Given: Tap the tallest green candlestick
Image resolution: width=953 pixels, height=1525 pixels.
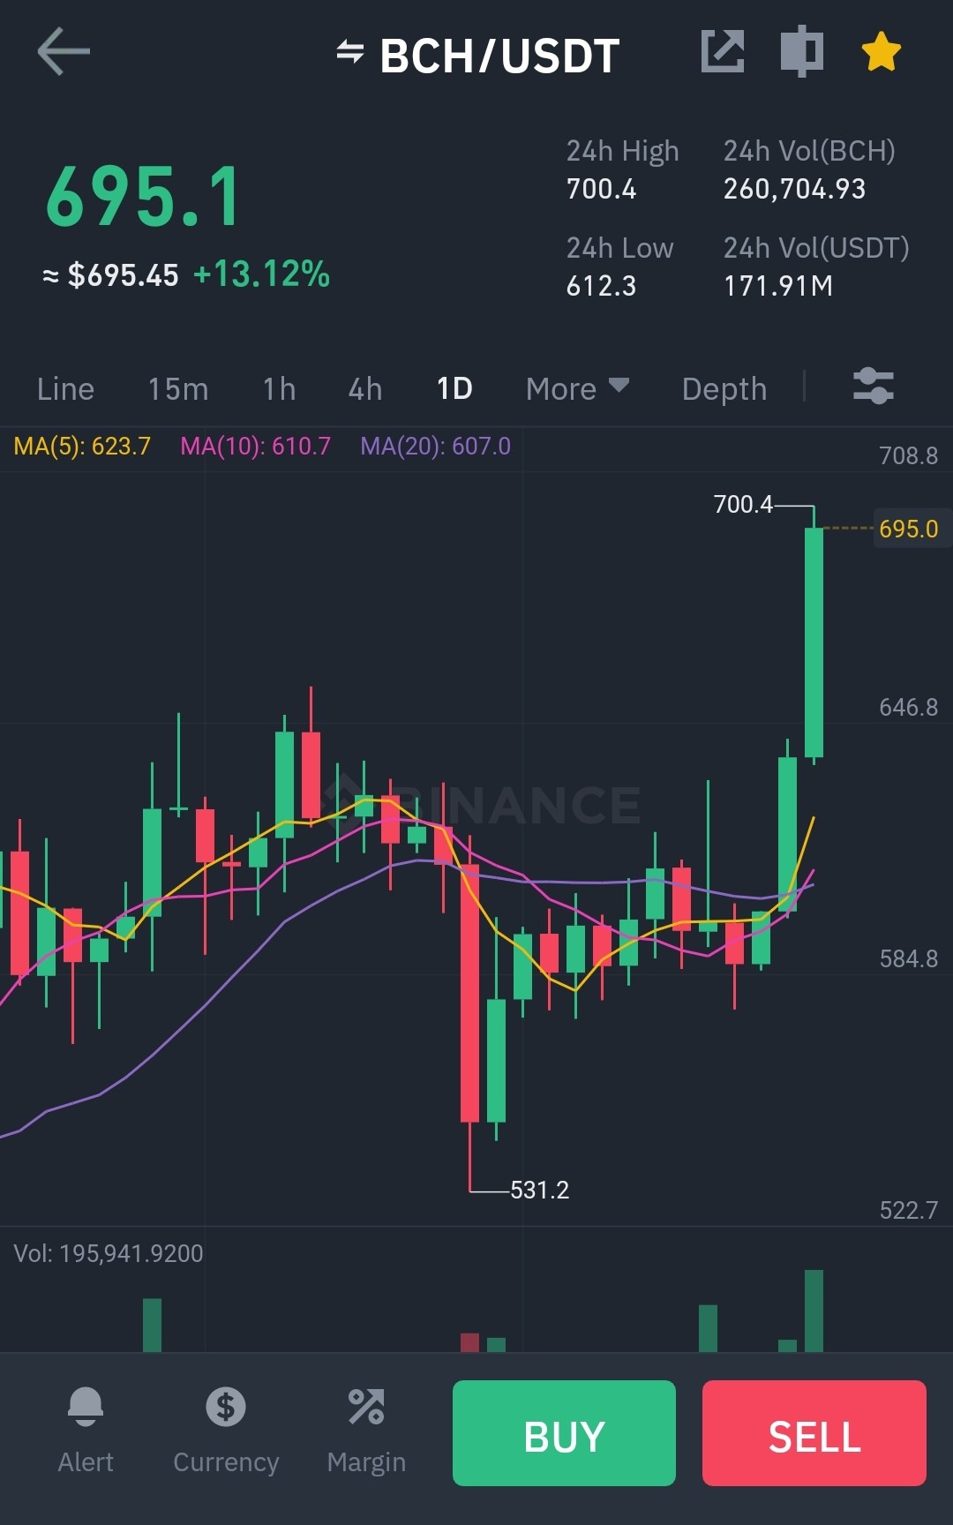Looking at the screenshot, I should [x=814, y=642].
